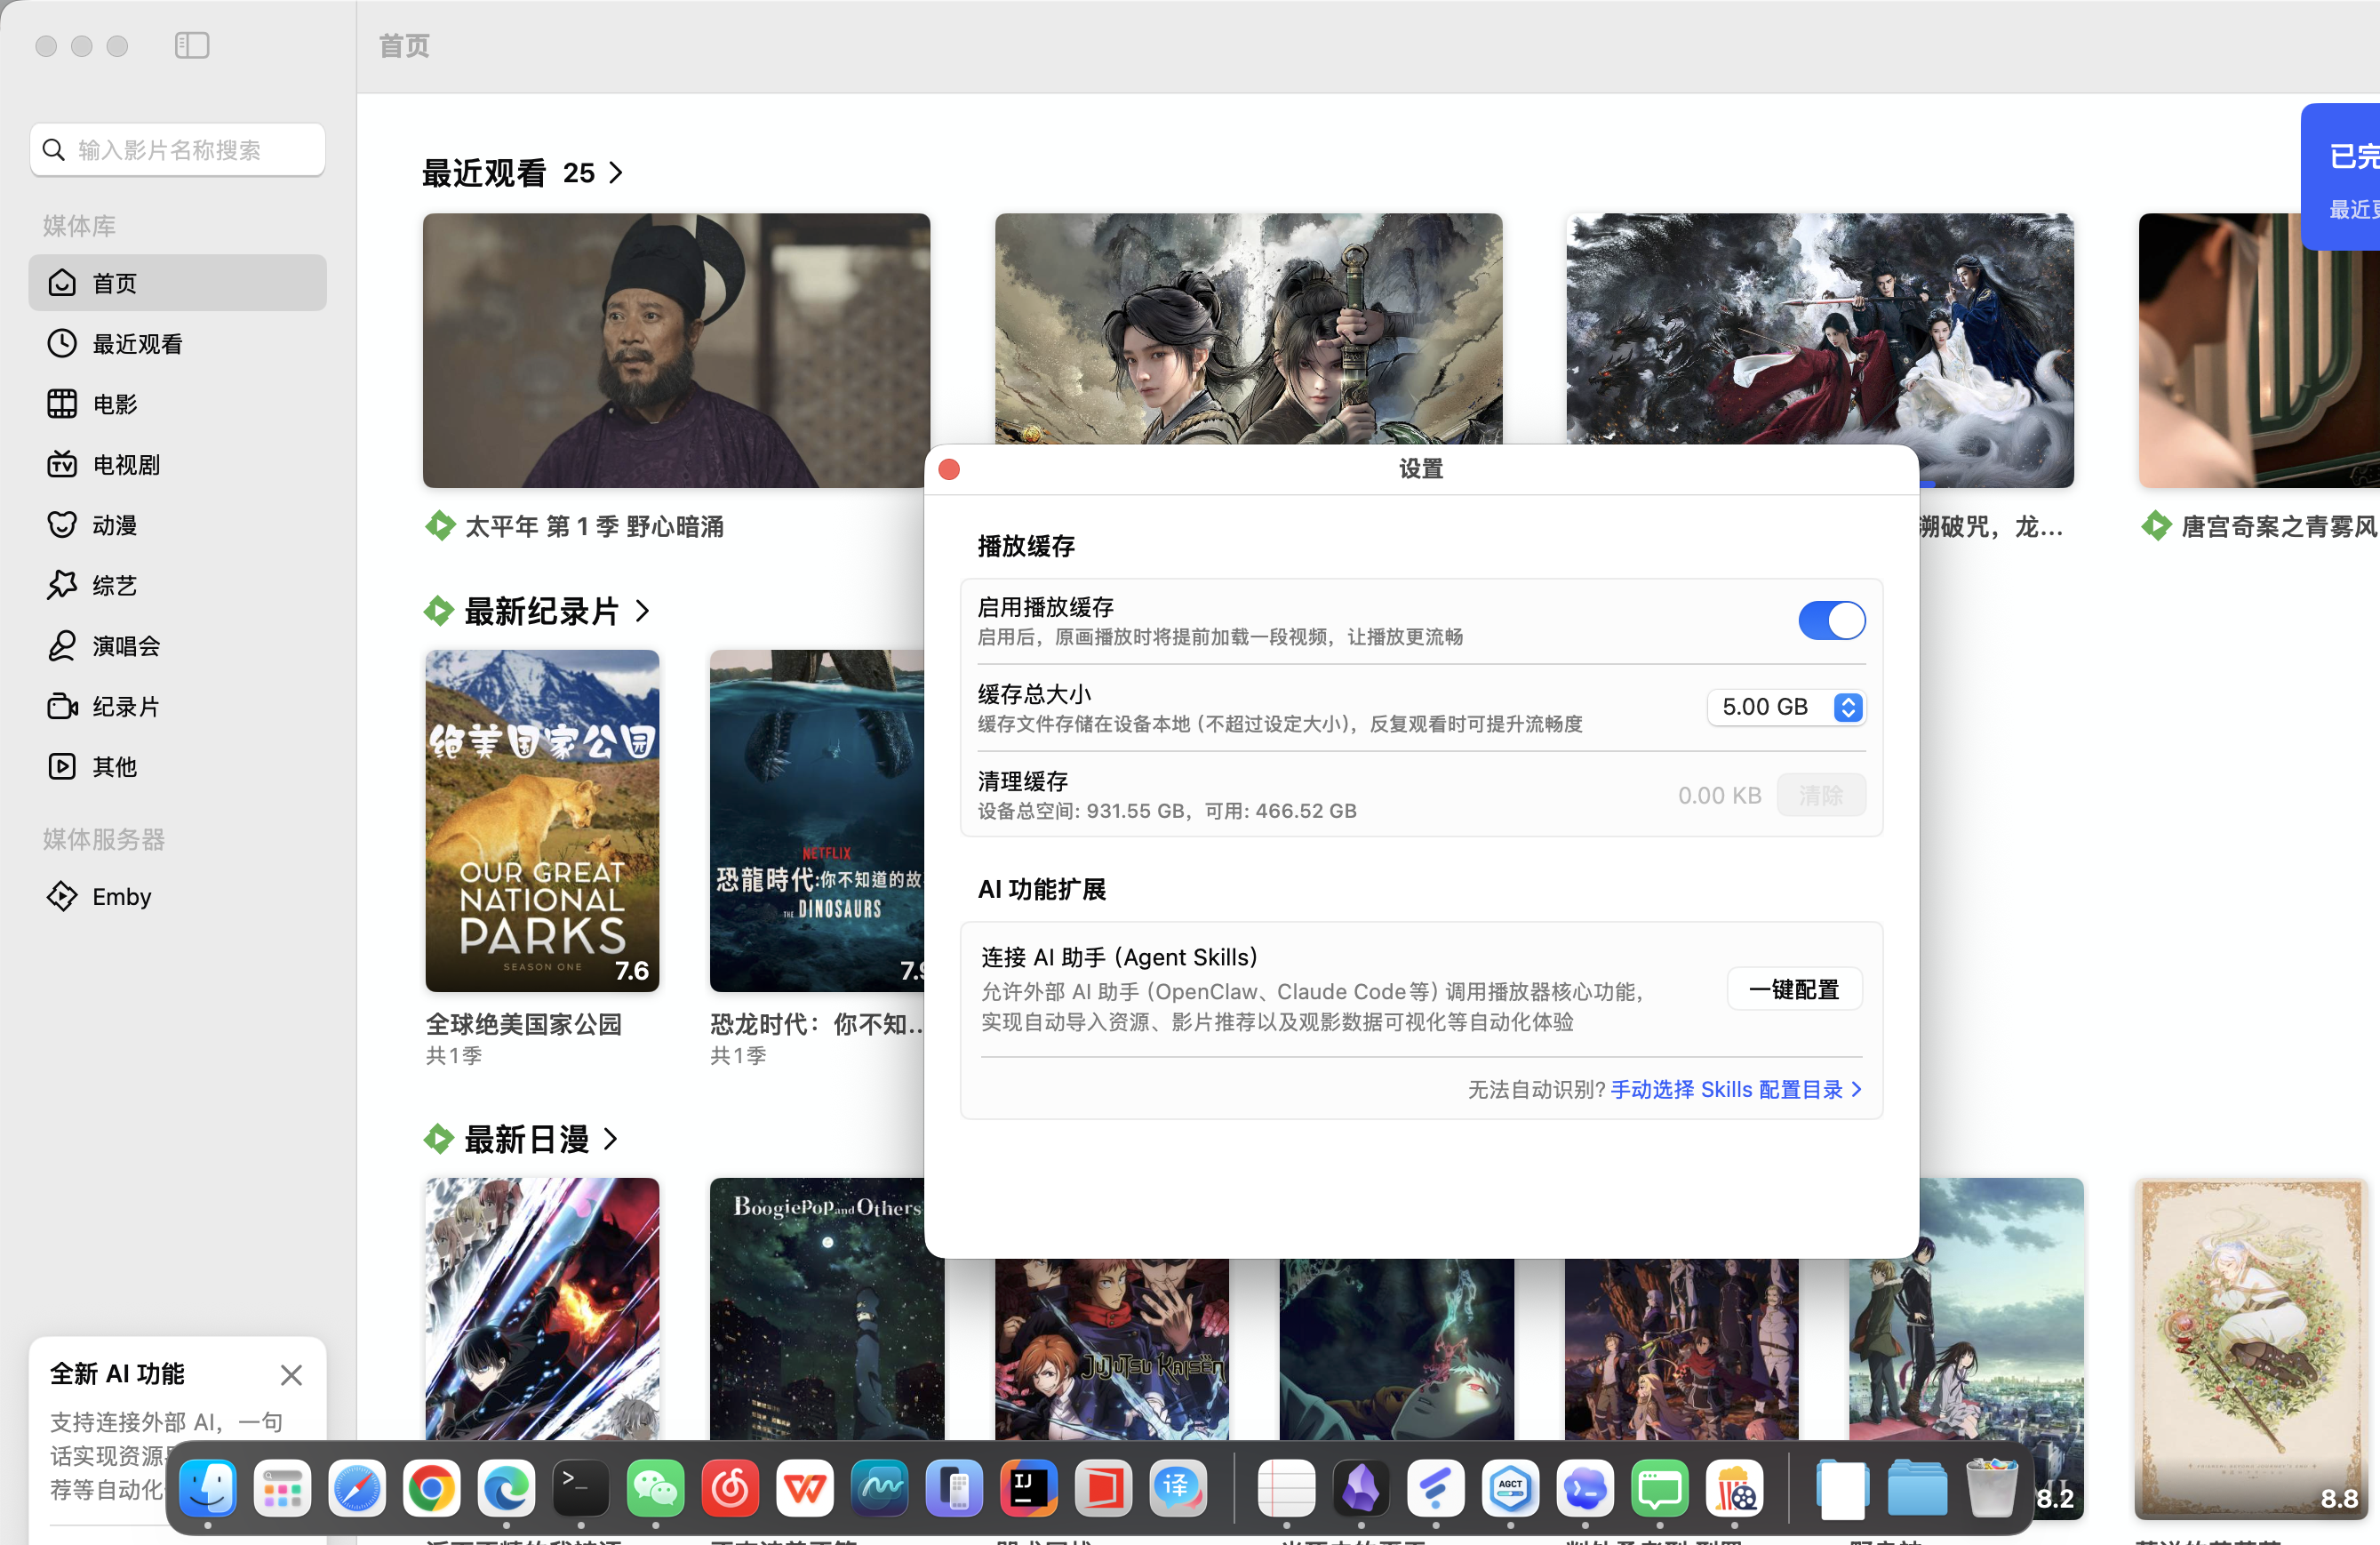Open the Jujutsu Kaisen anime poster
The width and height of the screenshot is (2380, 1545).
point(1112,1349)
